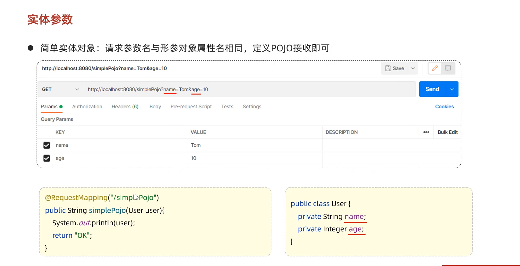The width and height of the screenshot is (520, 266).
Task: Click the simplePojo method signature line
Action: (105, 210)
